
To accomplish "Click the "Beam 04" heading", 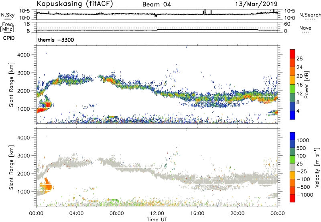I will [x=156, y=4].
